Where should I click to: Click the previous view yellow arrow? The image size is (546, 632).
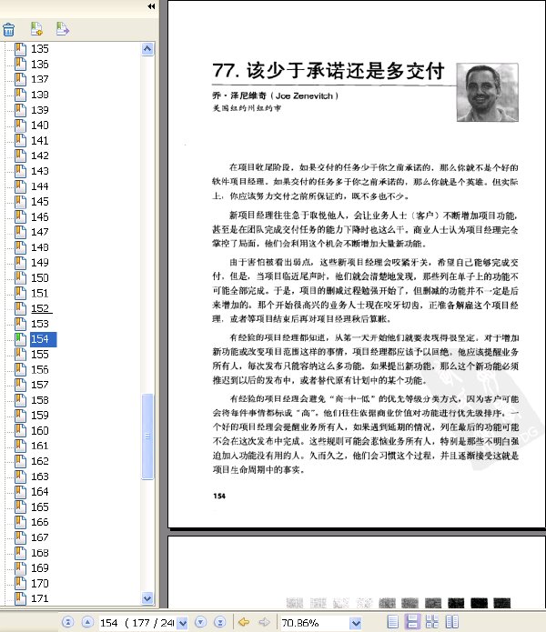click(244, 622)
